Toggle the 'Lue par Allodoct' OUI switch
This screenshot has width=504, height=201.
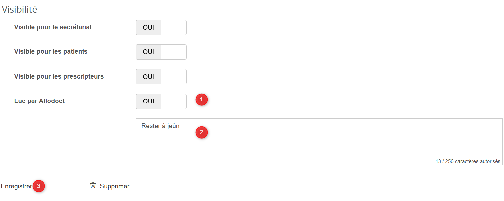(161, 101)
